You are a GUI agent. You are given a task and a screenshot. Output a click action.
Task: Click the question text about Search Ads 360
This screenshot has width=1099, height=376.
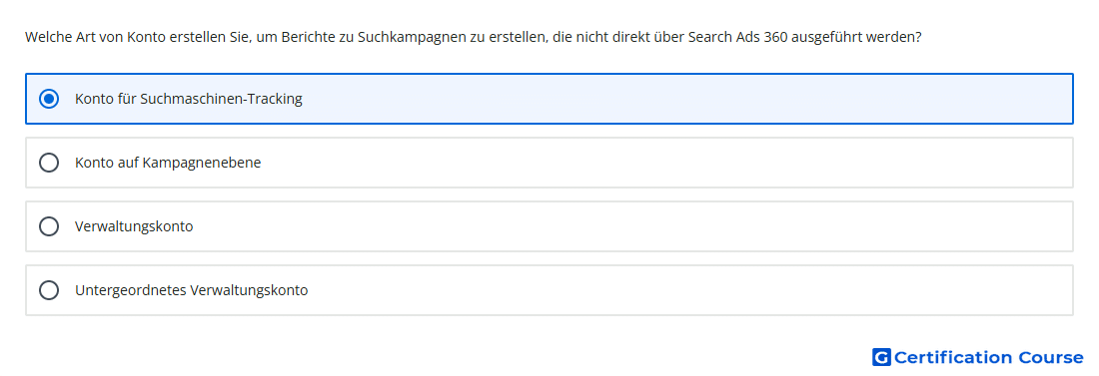point(474,37)
